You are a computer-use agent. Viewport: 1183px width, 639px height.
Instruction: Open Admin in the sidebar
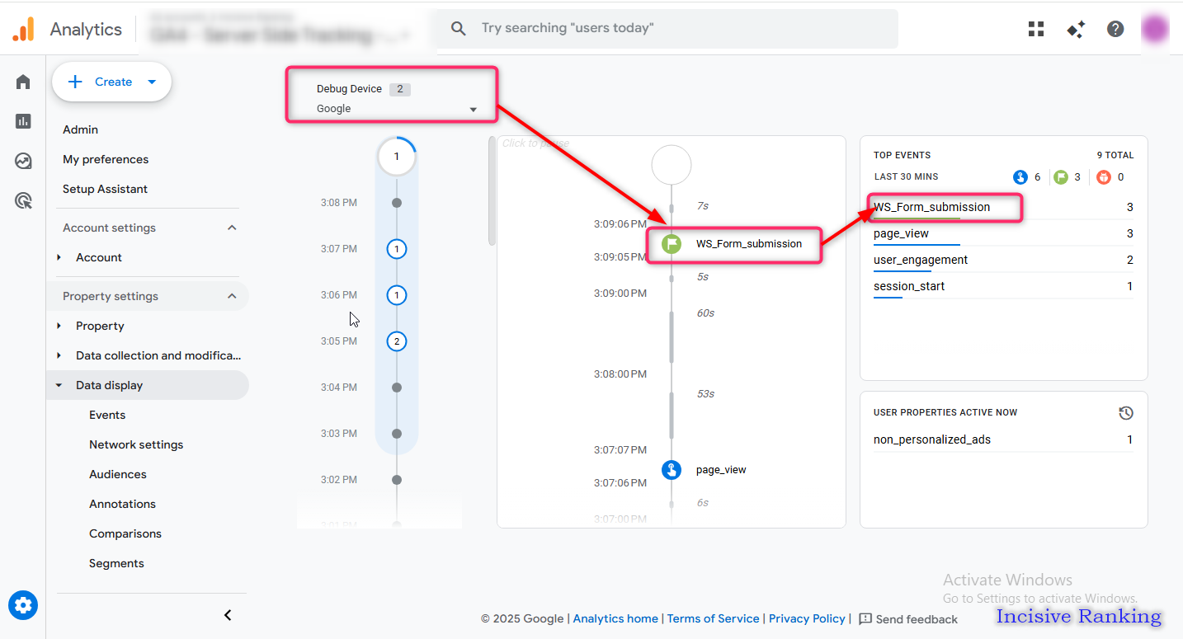(80, 129)
